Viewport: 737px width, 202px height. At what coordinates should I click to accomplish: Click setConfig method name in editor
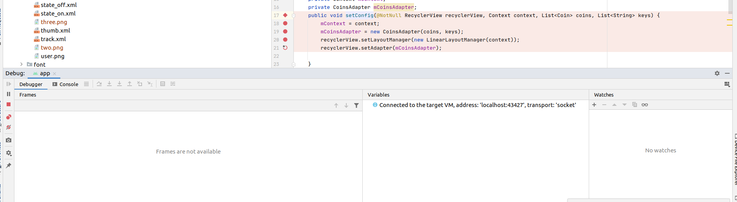(x=359, y=16)
